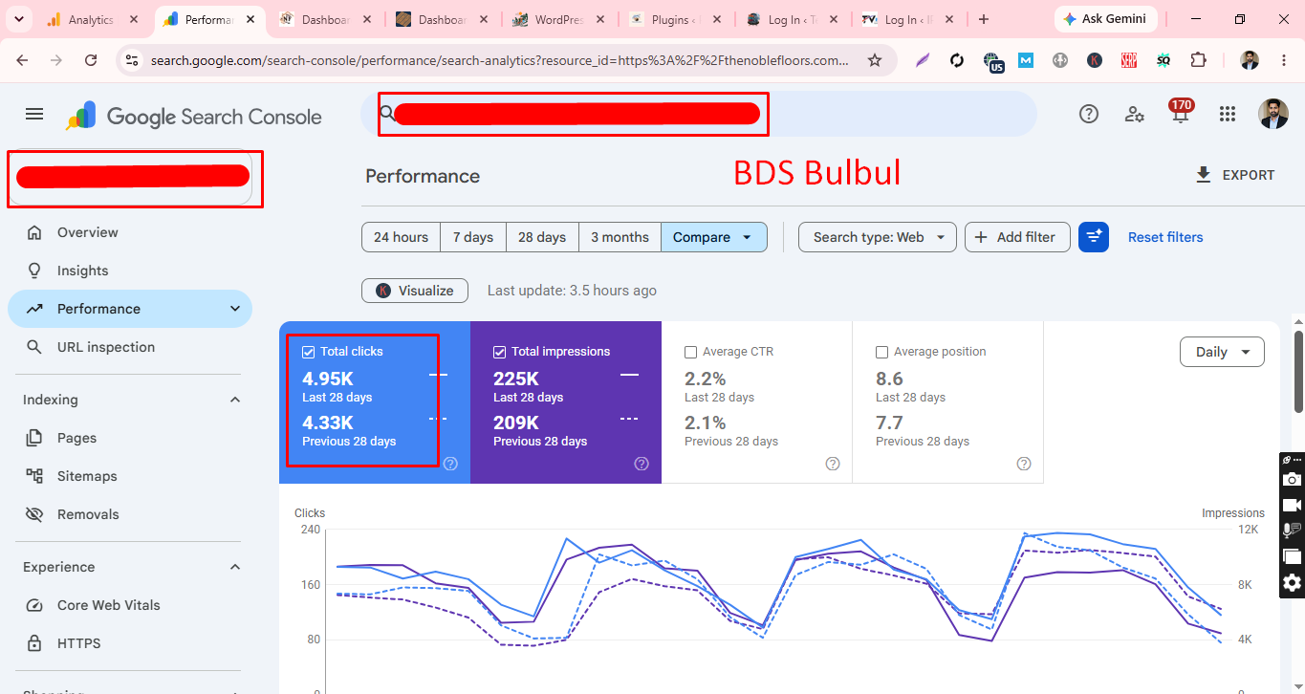This screenshot has height=694, width=1305.
Task: Click the Ask Gemini button
Action: (x=1105, y=19)
